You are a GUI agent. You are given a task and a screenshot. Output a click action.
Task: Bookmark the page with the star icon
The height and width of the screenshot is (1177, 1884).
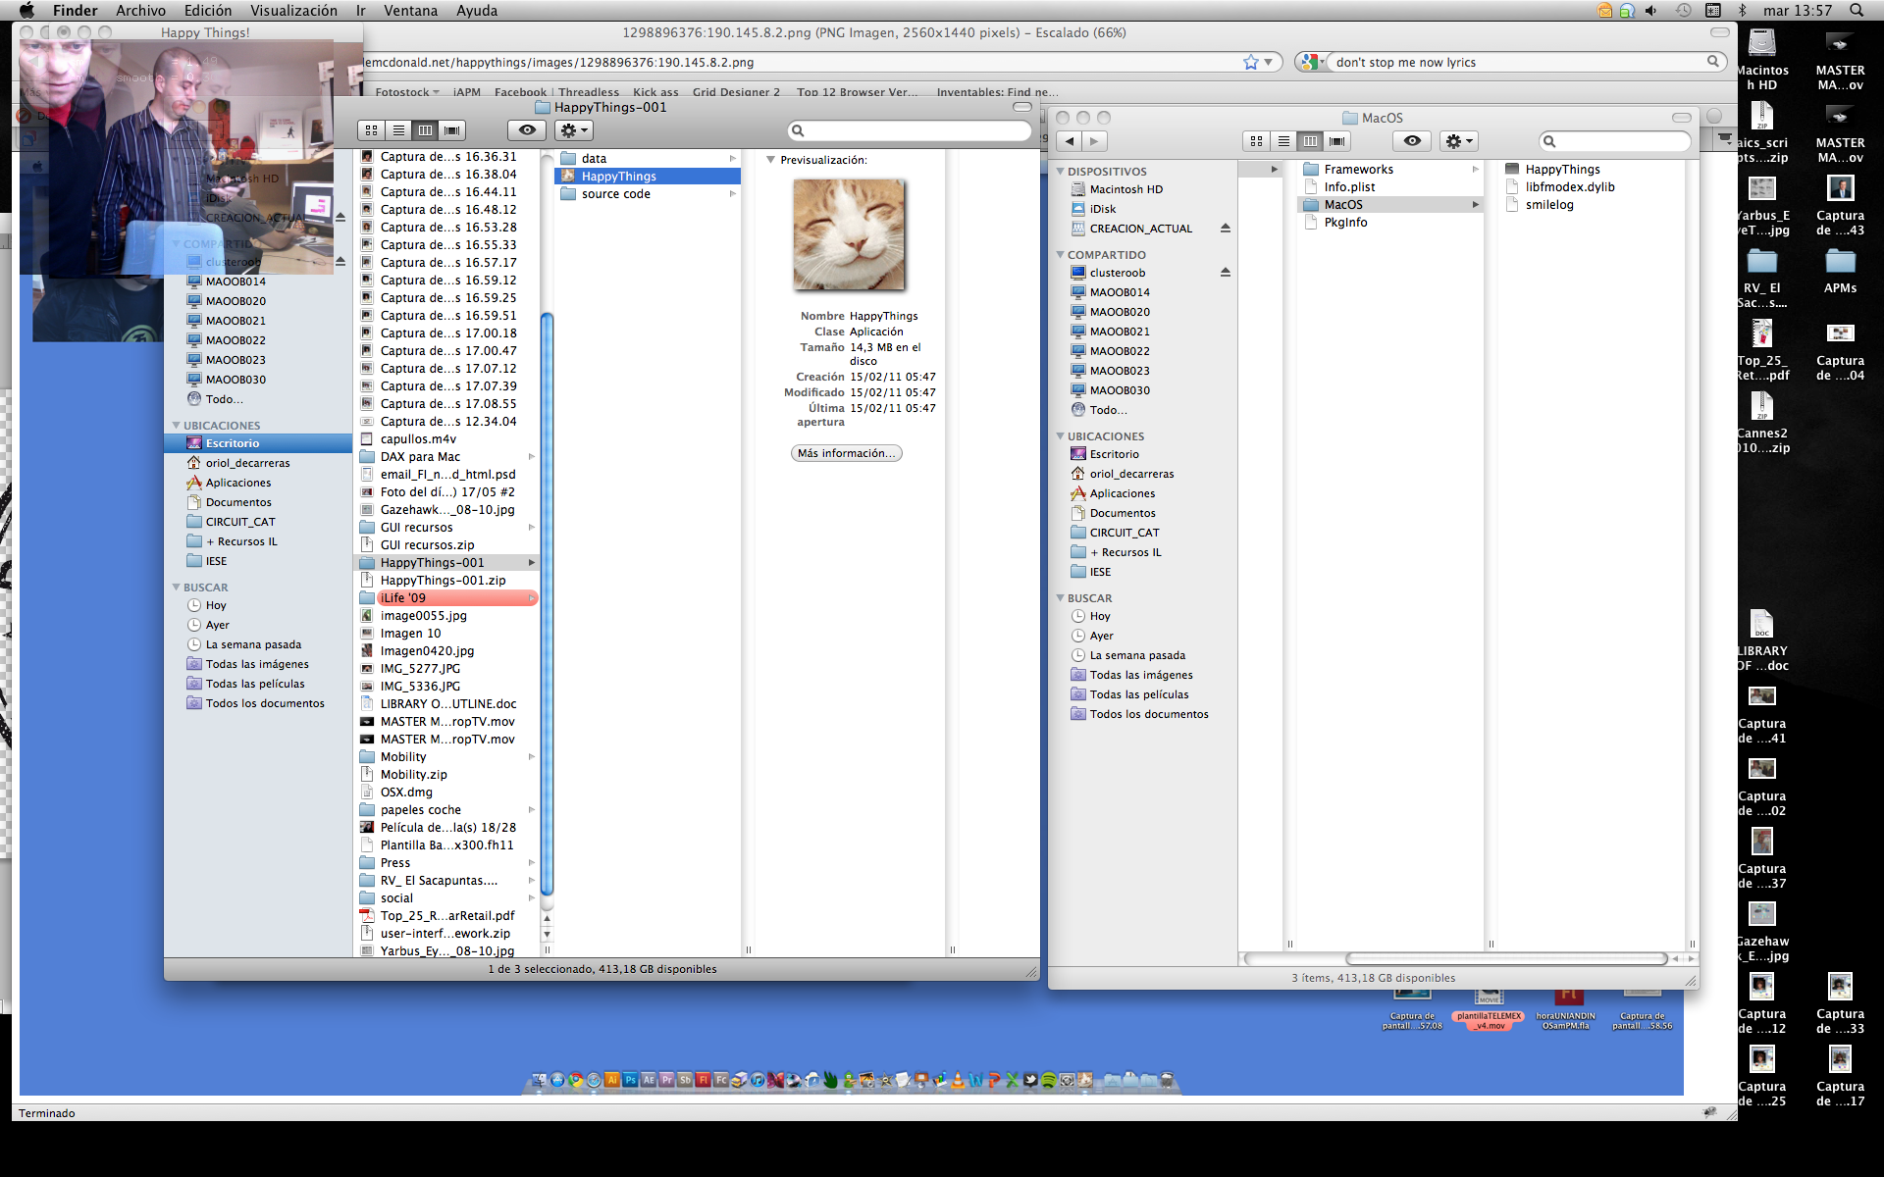coord(1250,62)
